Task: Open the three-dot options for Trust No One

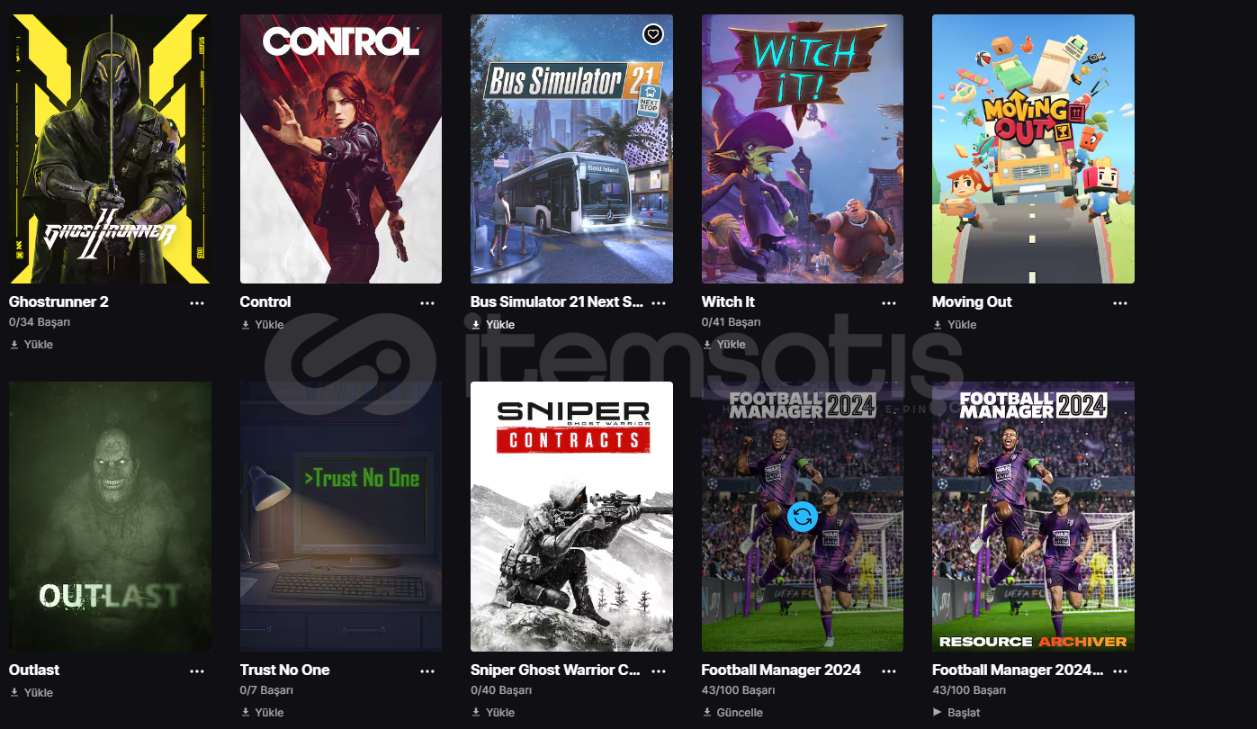Action: coord(427,670)
